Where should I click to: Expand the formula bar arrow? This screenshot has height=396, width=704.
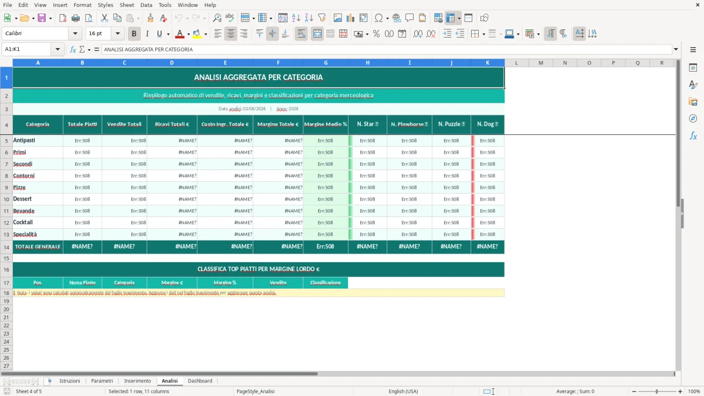click(x=676, y=49)
